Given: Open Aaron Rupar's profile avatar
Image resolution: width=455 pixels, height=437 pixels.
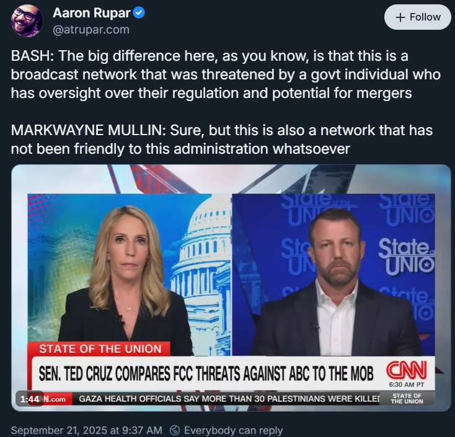Looking at the screenshot, I should click(x=27, y=21).
